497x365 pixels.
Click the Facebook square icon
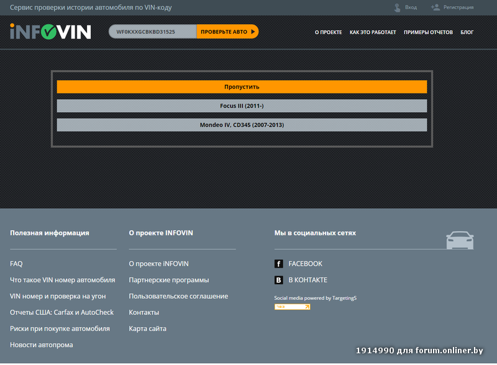(x=278, y=264)
